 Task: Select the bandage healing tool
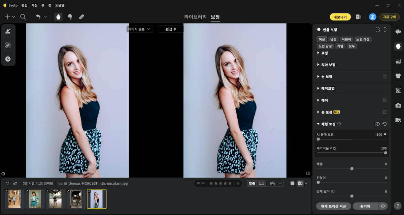[x=81, y=17]
